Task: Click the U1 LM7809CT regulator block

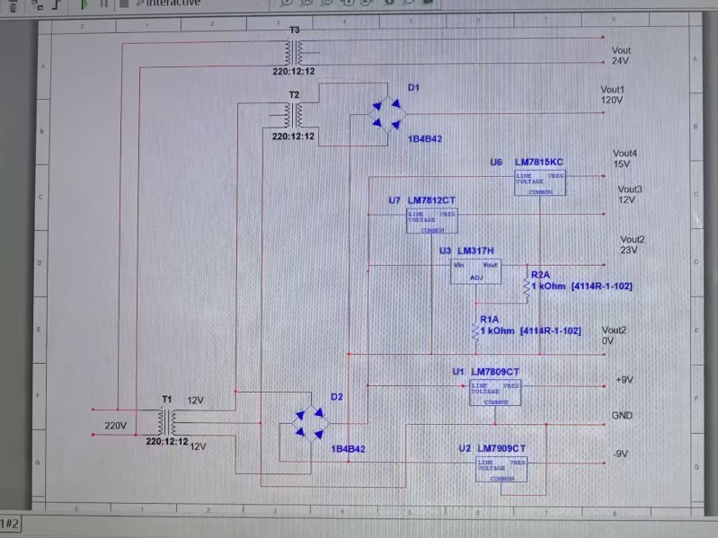Action: point(494,392)
